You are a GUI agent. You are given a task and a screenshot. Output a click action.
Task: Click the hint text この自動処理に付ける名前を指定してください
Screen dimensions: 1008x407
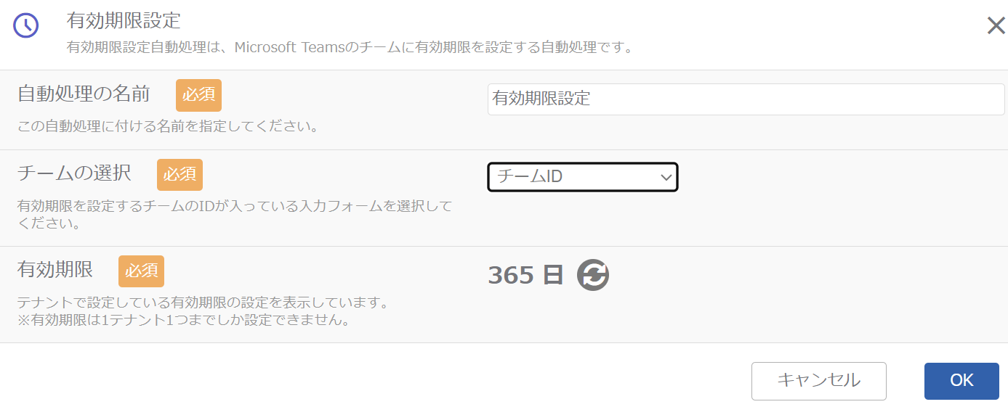(x=168, y=126)
